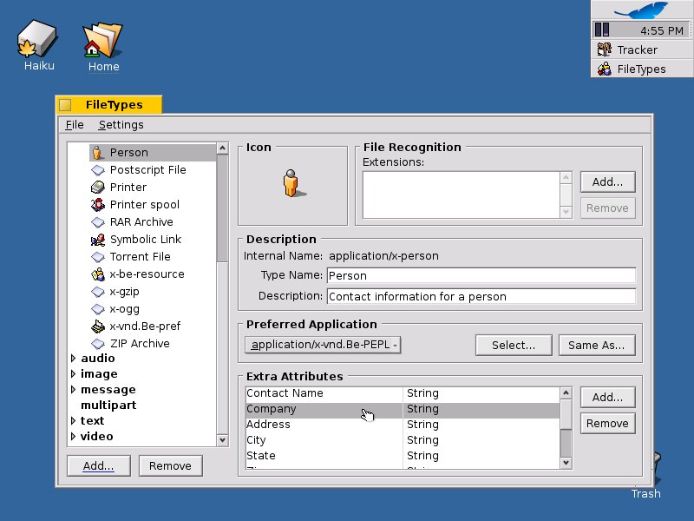Screen dimensions: 694x521
Task: Click the Torrent File icon
Action: click(98, 256)
